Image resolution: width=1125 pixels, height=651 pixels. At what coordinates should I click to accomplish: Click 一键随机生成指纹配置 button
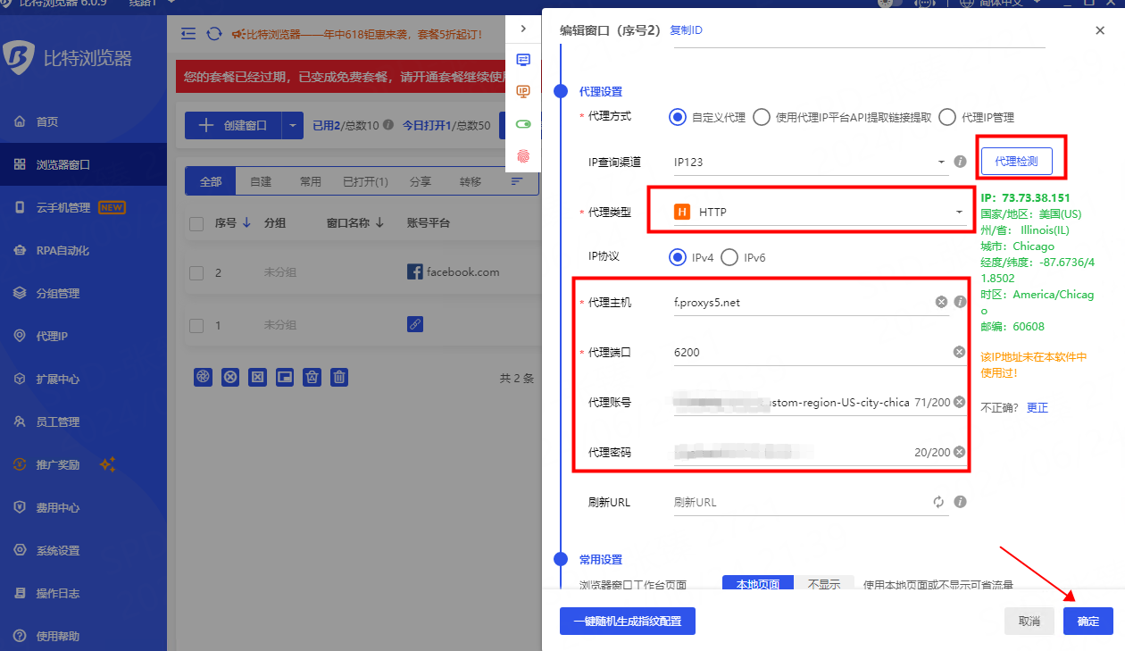pos(627,622)
